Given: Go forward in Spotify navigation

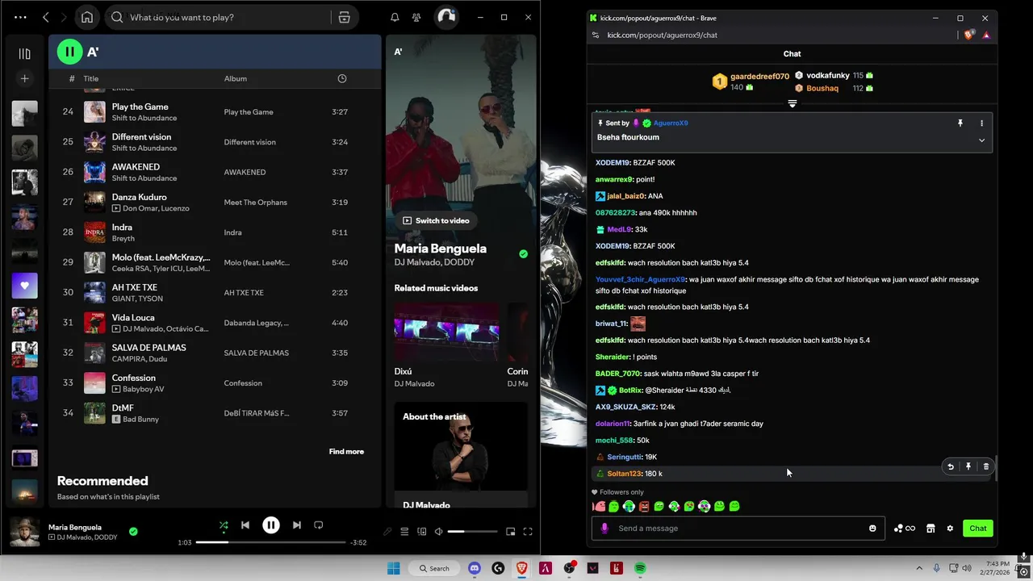Looking at the screenshot, I should (65, 17).
